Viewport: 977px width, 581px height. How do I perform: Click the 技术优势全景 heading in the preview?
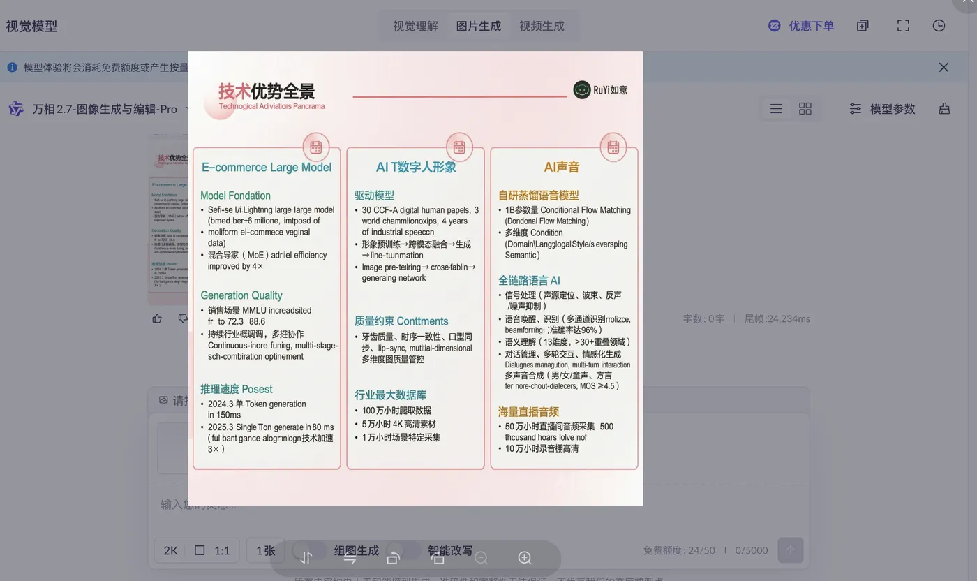click(267, 91)
